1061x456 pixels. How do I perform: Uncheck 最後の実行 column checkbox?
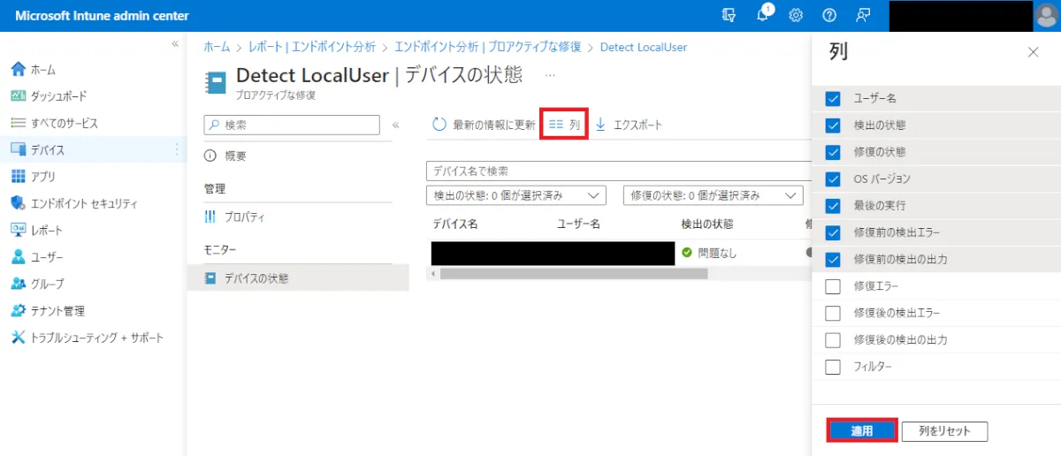point(832,206)
